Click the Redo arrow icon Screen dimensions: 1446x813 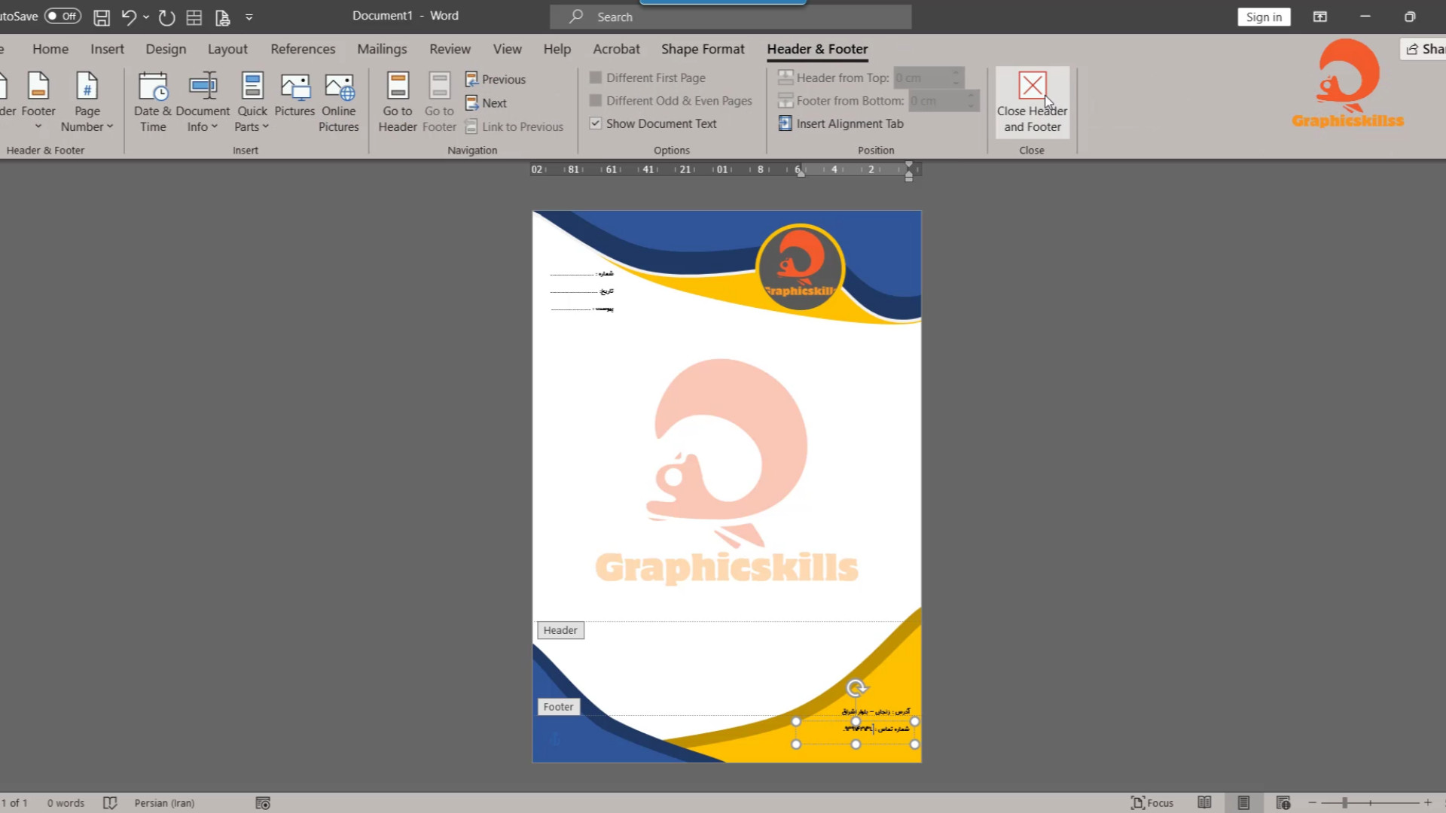point(167,17)
